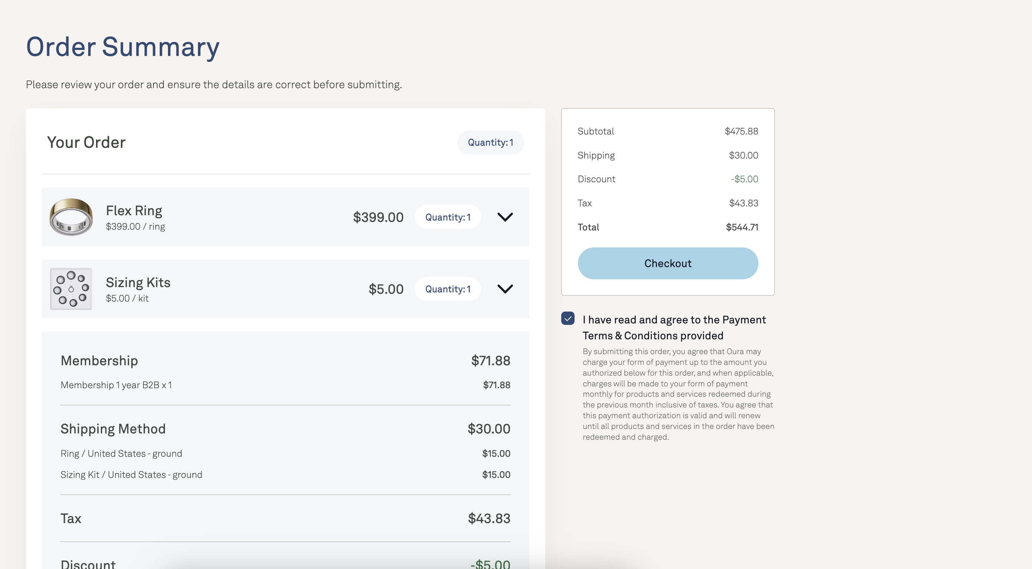Select the Ring / United States ground row
The image size is (1032, 569).
[285, 453]
